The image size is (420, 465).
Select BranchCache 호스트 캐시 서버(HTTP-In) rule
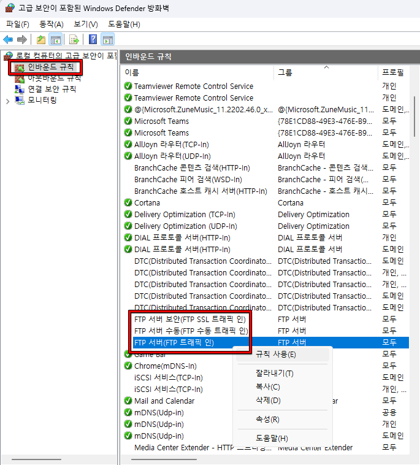[200, 191]
